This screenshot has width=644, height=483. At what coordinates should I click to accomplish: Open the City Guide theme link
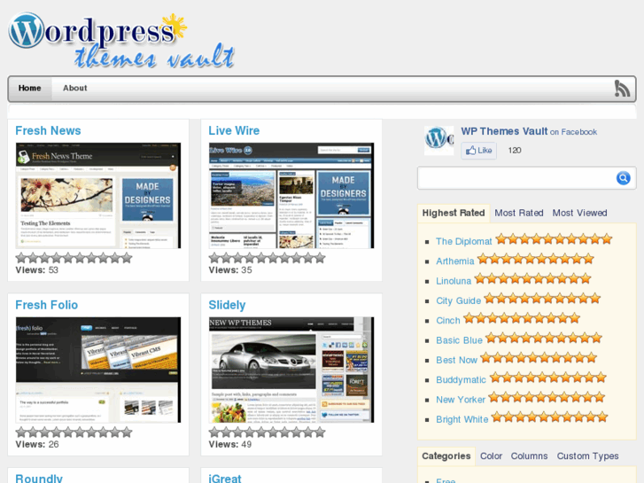pyautogui.click(x=458, y=300)
